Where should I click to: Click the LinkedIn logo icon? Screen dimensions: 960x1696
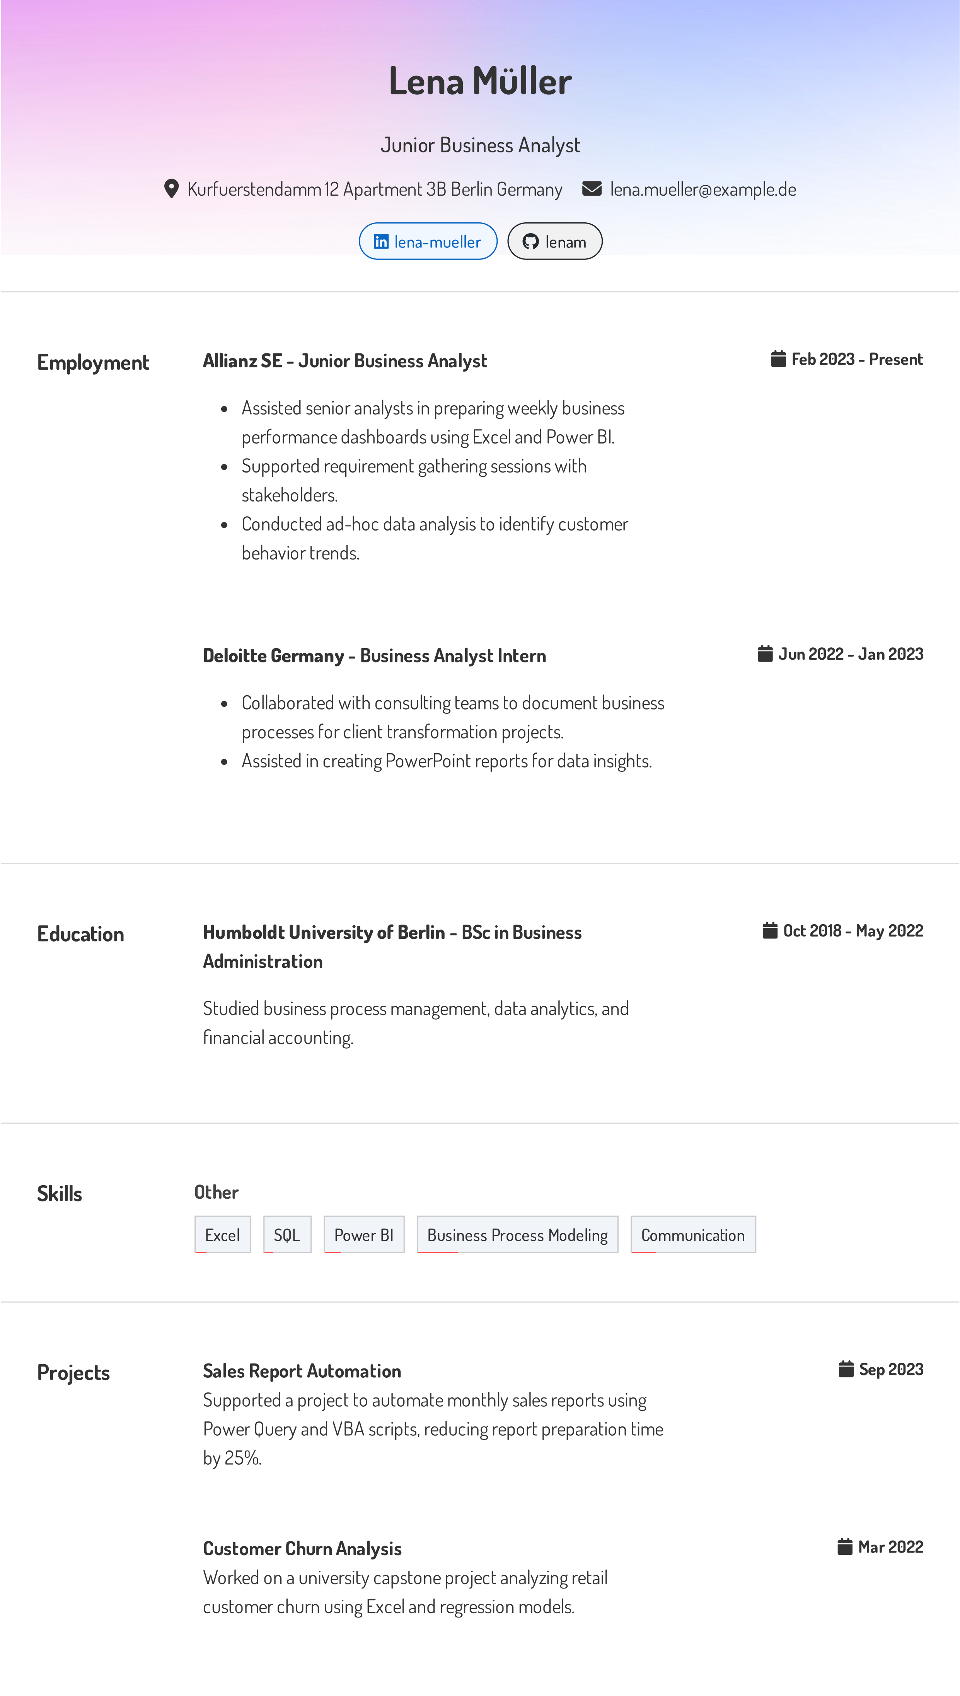click(x=381, y=241)
